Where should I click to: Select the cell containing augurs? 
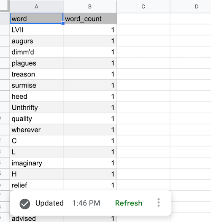pos(37,41)
